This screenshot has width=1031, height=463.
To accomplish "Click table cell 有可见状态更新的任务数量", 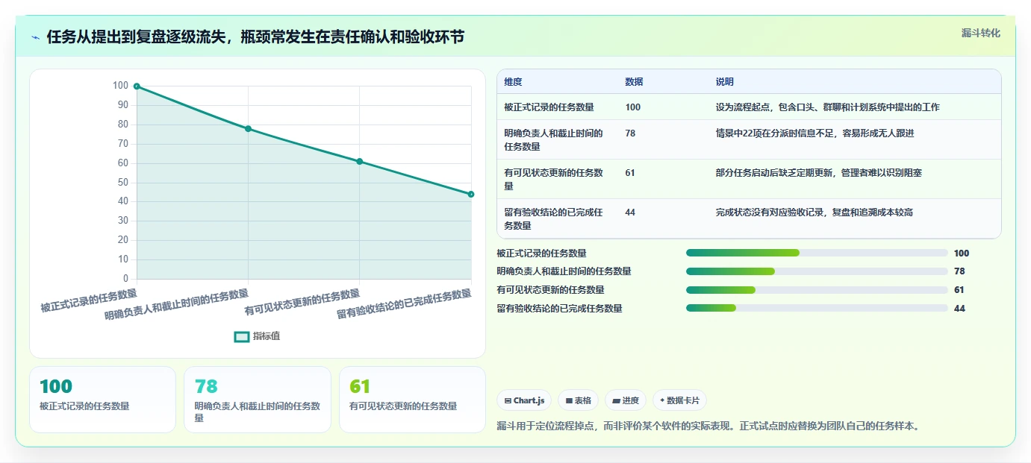I will [x=553, y=180].
